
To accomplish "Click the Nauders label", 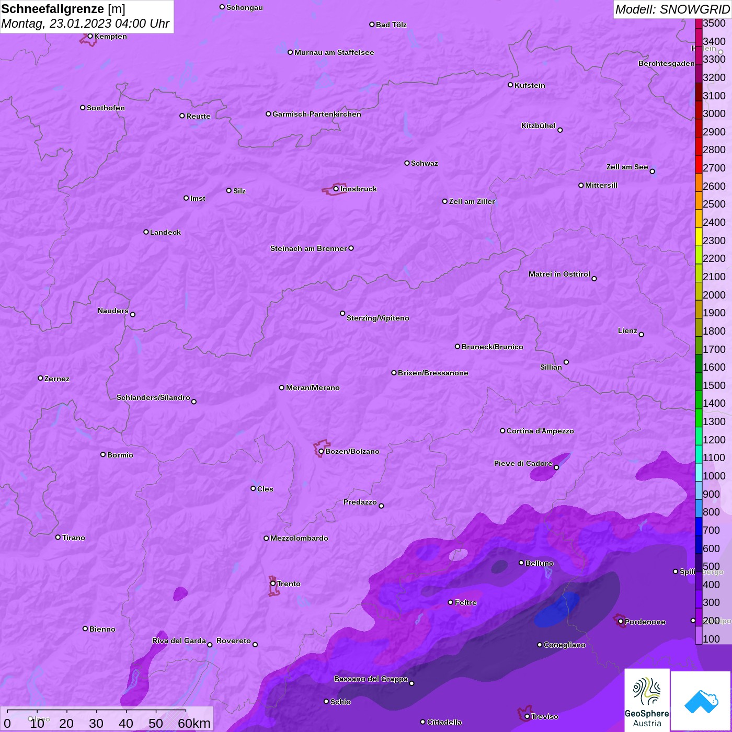I will click(113, 311).
